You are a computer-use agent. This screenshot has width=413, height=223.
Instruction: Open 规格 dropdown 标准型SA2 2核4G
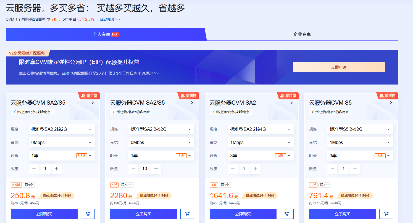pos(261,129)
